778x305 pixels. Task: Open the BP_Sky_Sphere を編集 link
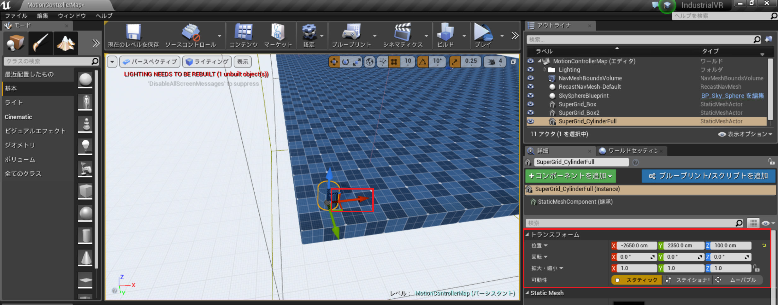coord(732,96)
